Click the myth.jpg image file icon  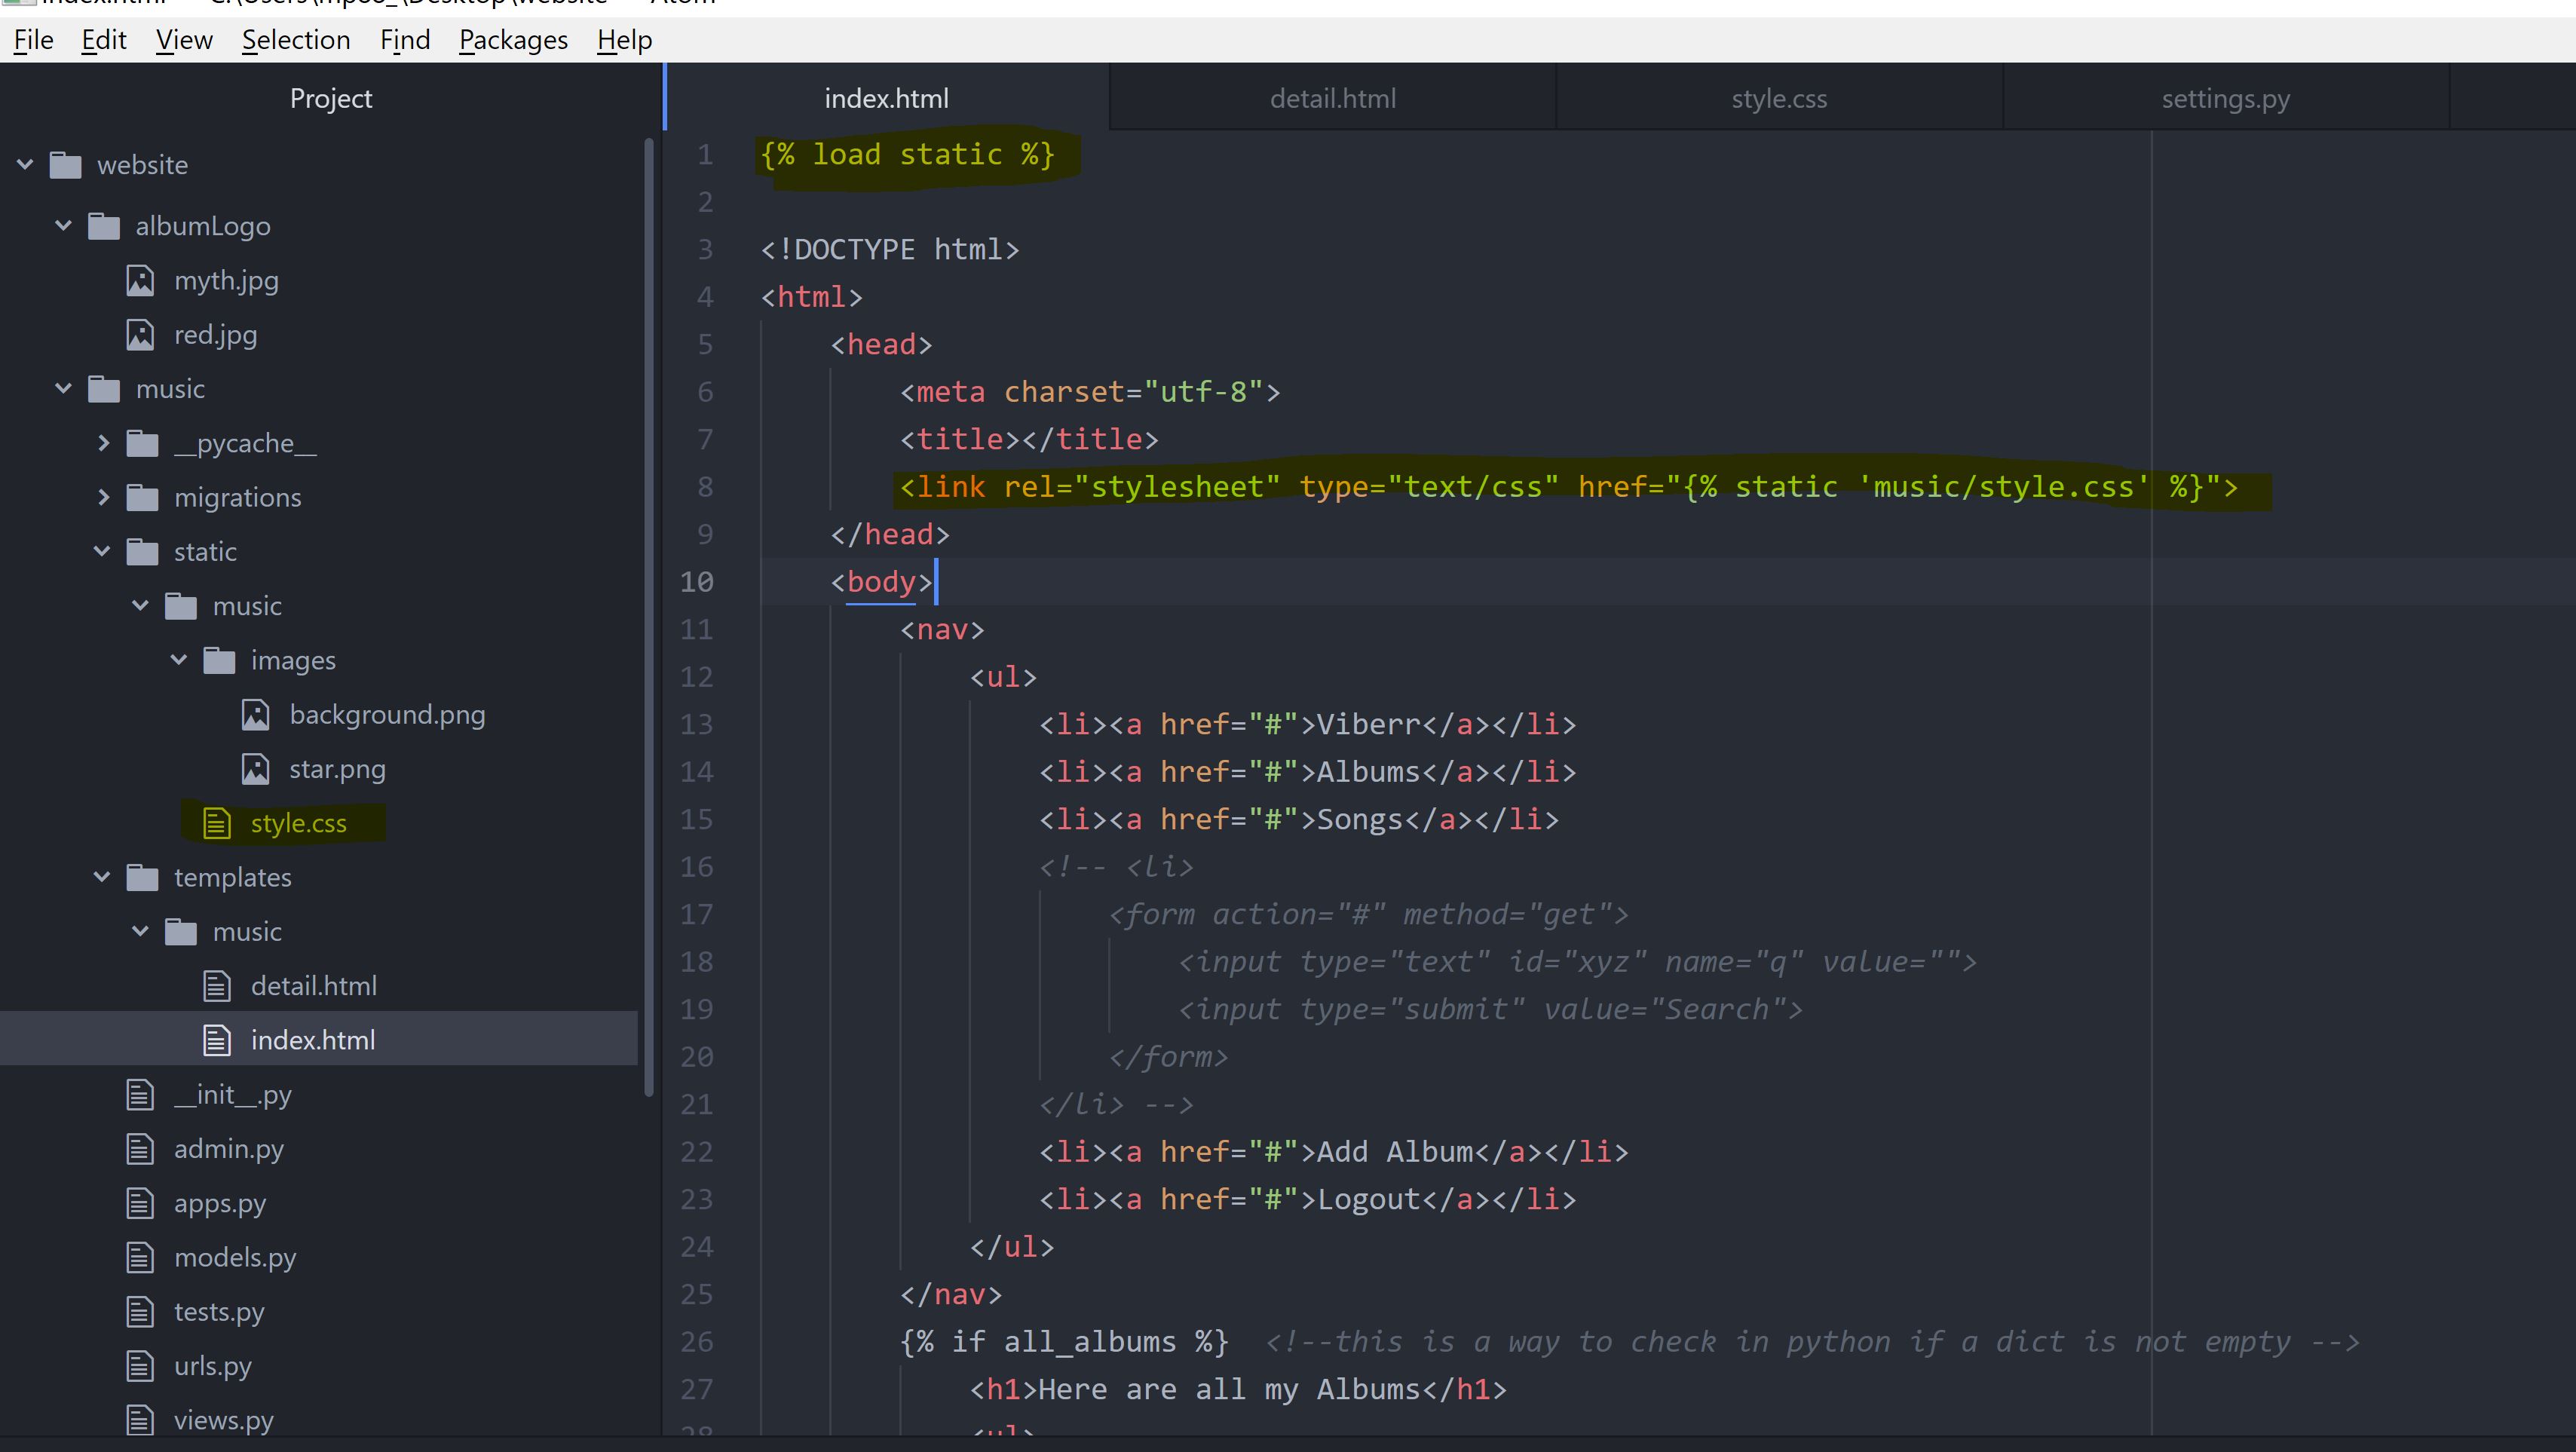pos(140,281)
